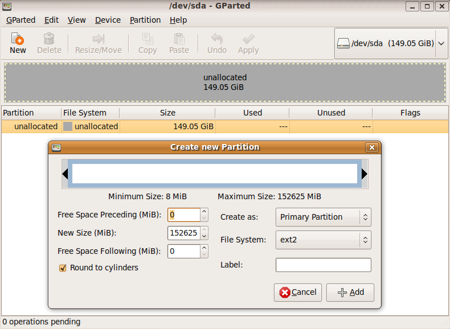Click the Cancel button in the dialog

click(298, 293)
